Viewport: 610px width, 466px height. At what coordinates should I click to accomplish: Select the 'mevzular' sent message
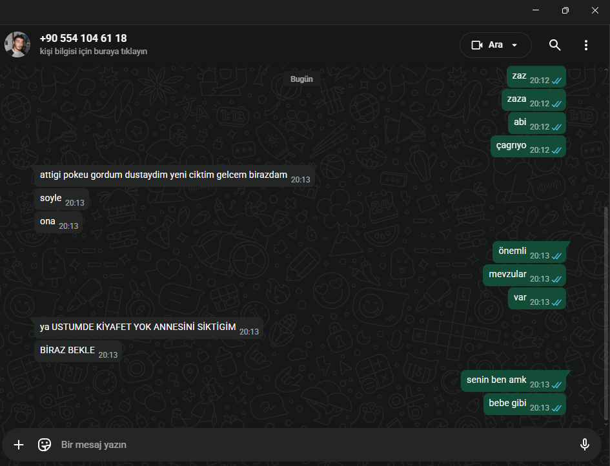(524, 275)
